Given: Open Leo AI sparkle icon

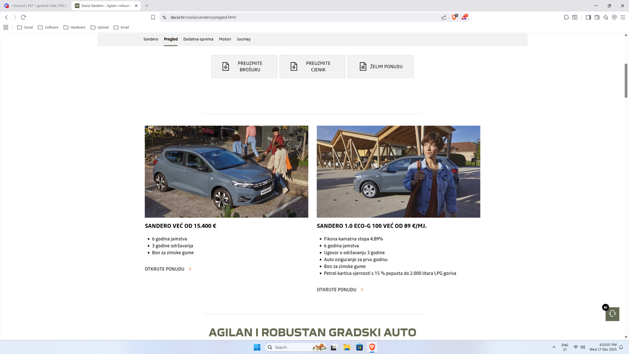Looking at the screenshot, I should (x=605, y=17).
